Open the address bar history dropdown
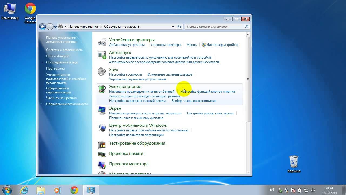 (173, 27)
